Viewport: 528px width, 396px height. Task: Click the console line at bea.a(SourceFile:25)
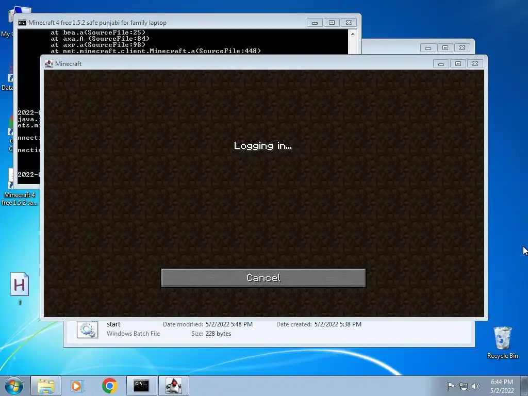click(x=98, y=32)
